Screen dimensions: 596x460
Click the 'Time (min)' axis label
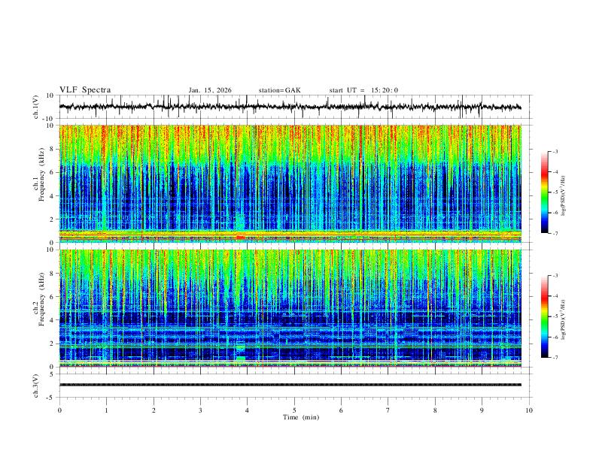(x=301, y=417)
